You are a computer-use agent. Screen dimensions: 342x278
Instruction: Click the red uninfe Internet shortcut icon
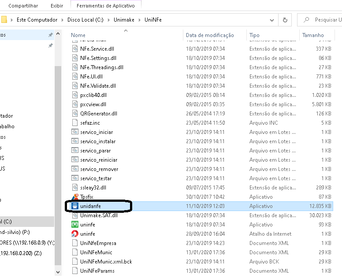pyautogui.click(x=75, y=234)
